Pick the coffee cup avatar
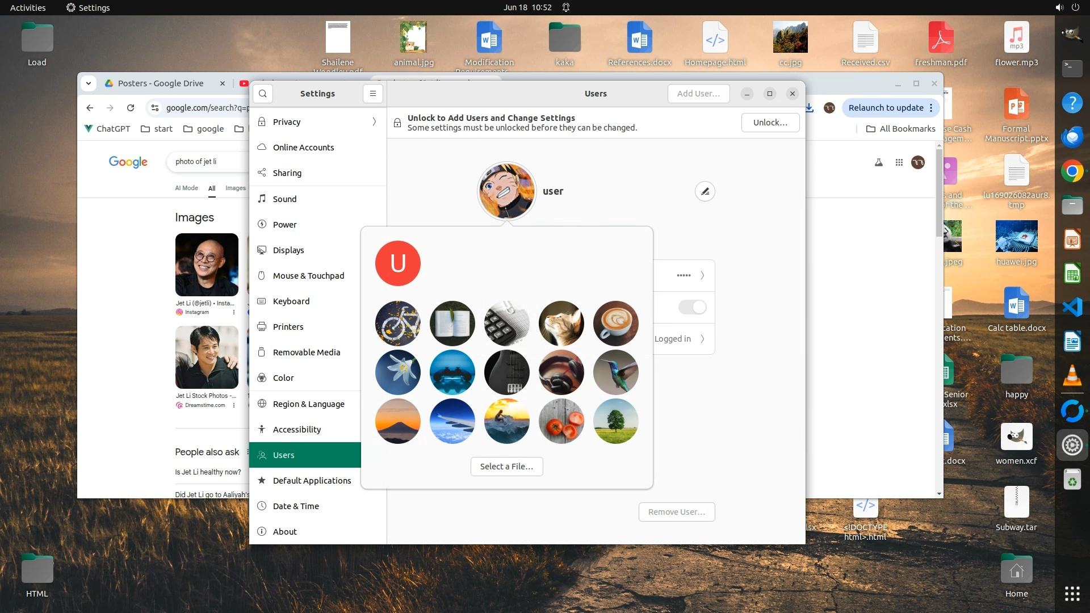Screen dimensions: 1090x613 tap(615, 324)
